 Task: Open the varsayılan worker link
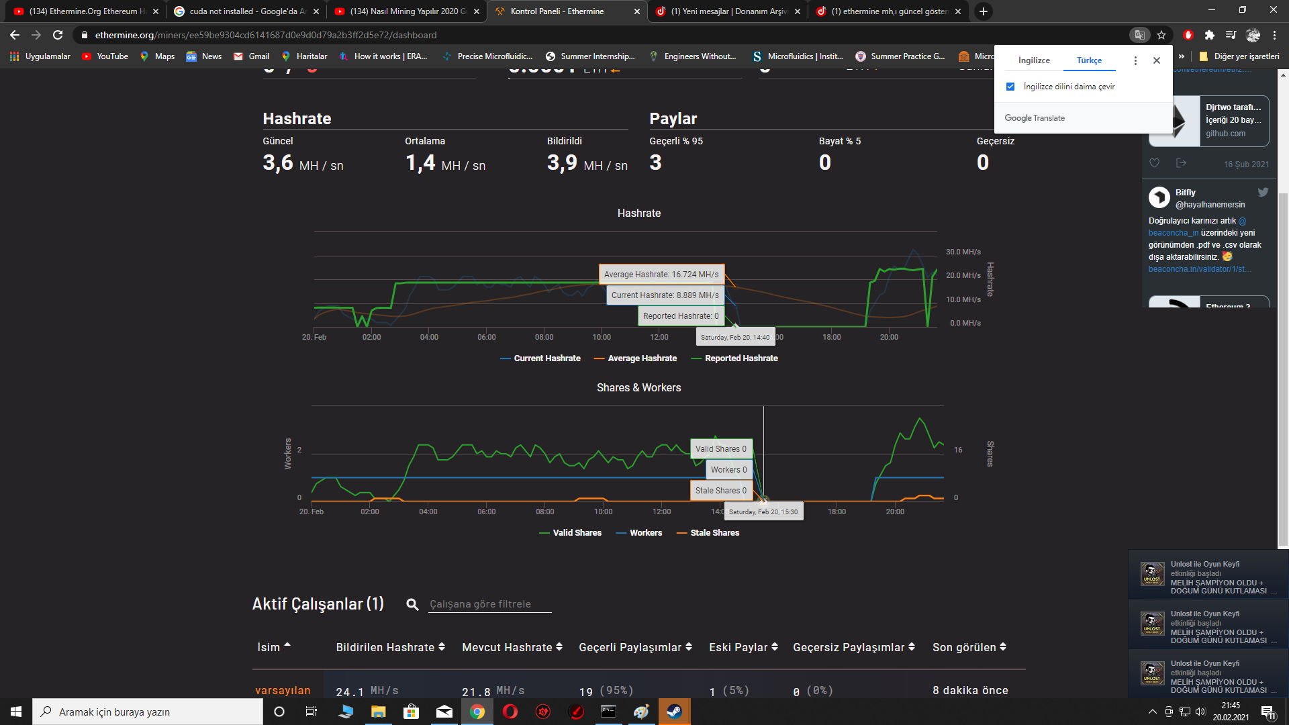pos(283,690)
